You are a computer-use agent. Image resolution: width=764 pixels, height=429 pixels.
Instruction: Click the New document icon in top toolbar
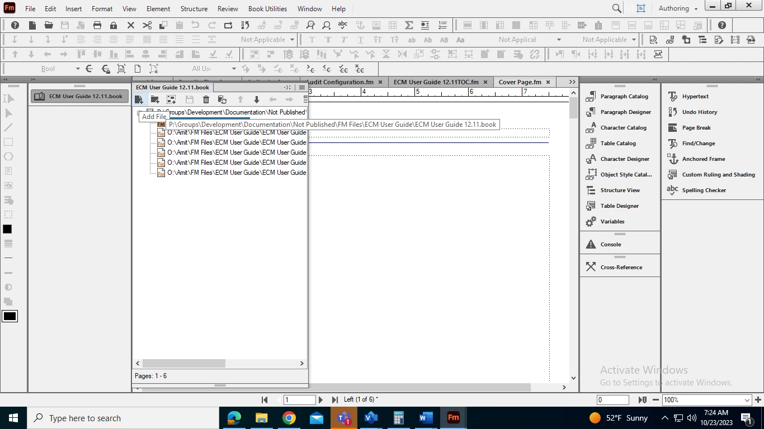click(32, 25)
